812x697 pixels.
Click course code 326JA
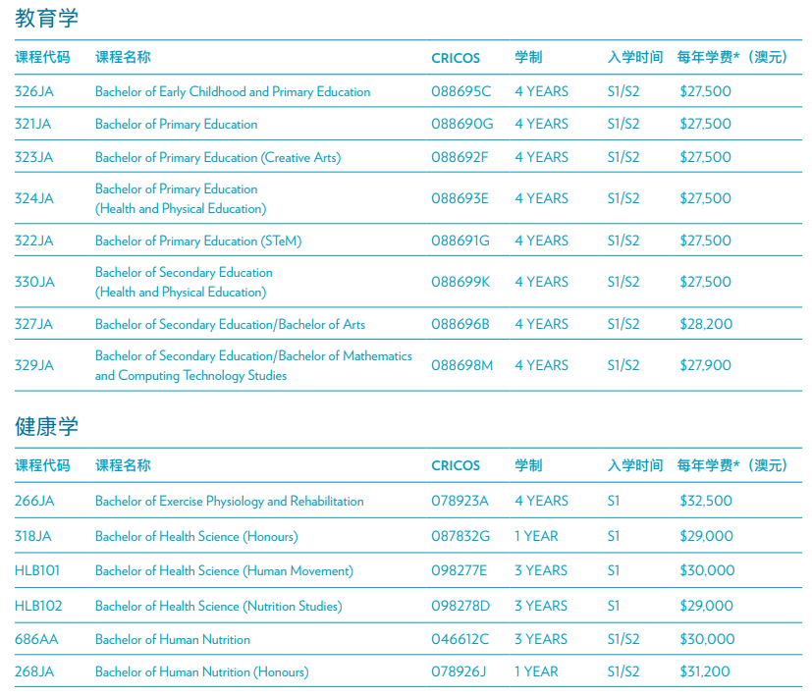click(34, 91)
